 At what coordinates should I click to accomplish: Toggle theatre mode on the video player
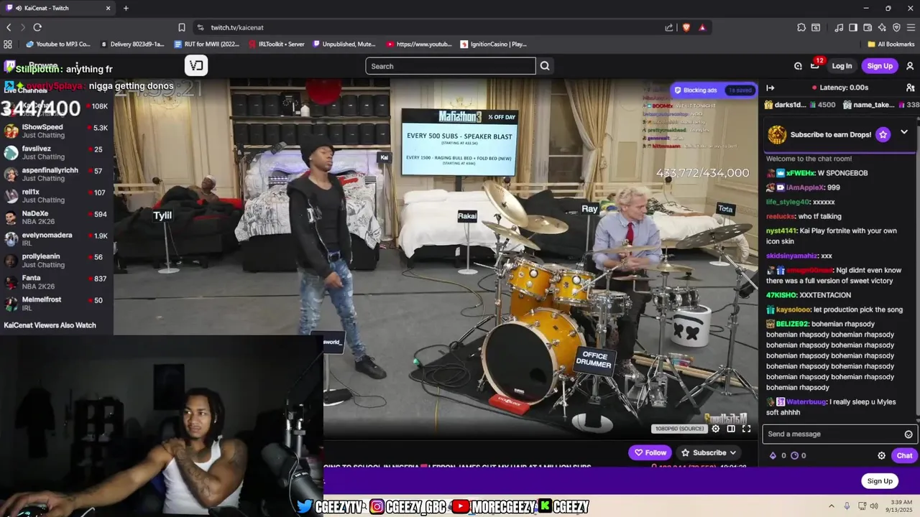pyautogui.click(x=731, y=429)
